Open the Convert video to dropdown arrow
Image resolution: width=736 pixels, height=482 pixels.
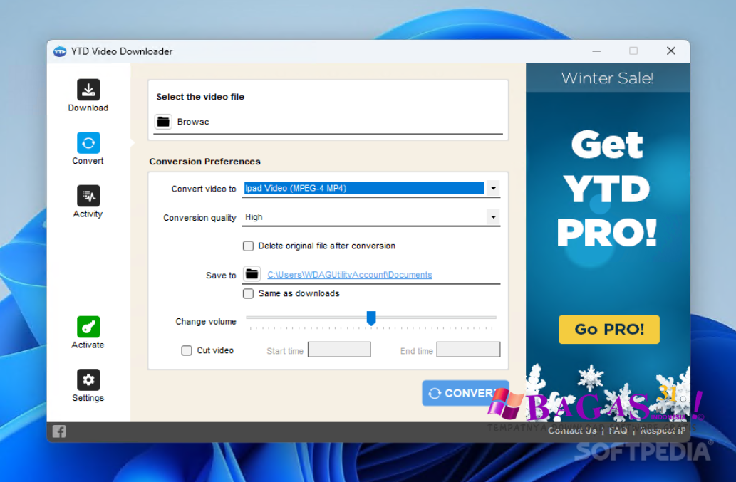493,189
